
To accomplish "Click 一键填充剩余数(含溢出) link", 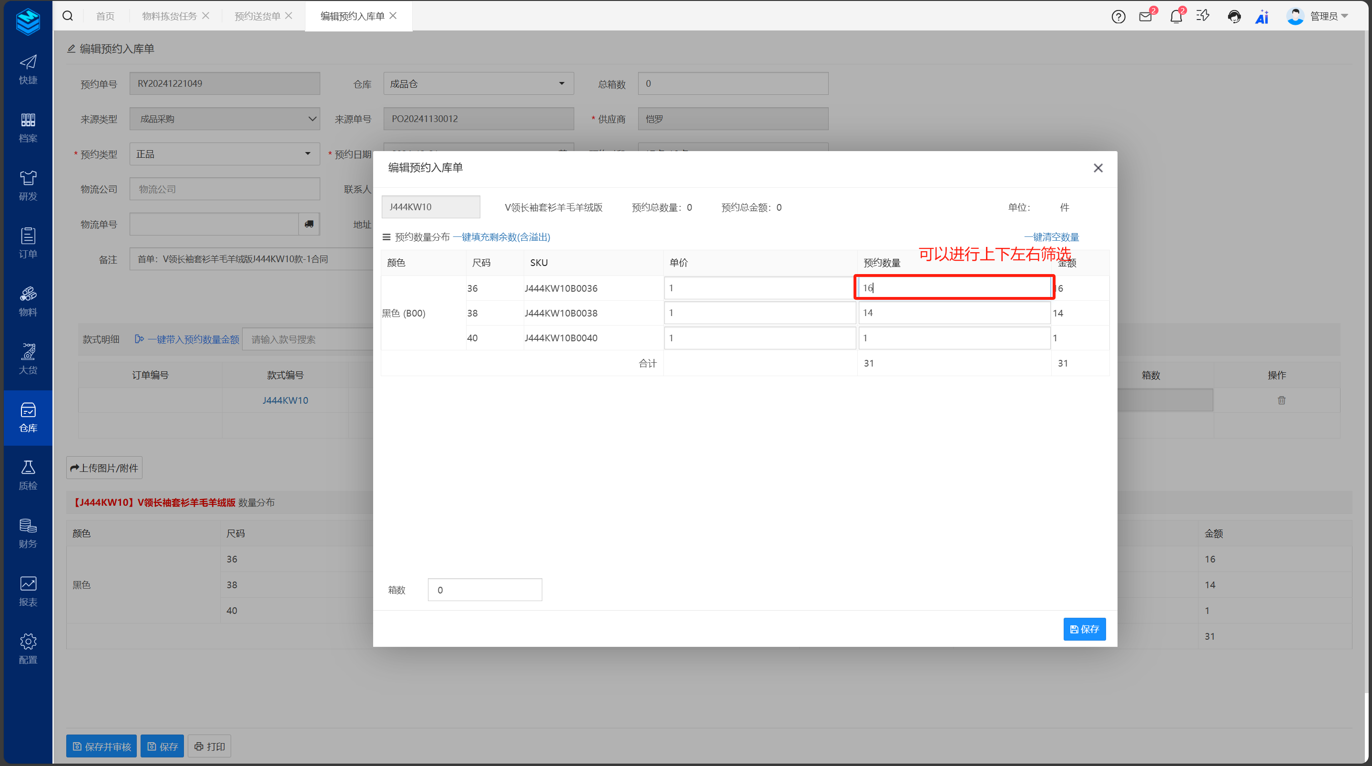I will pyautogui.click(x=501, y=237).
